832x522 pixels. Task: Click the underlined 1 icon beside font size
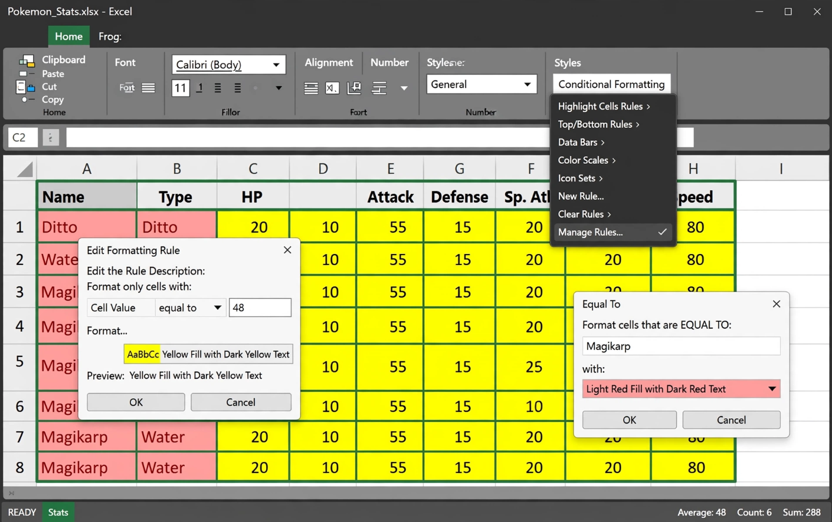tap(200, 88)
